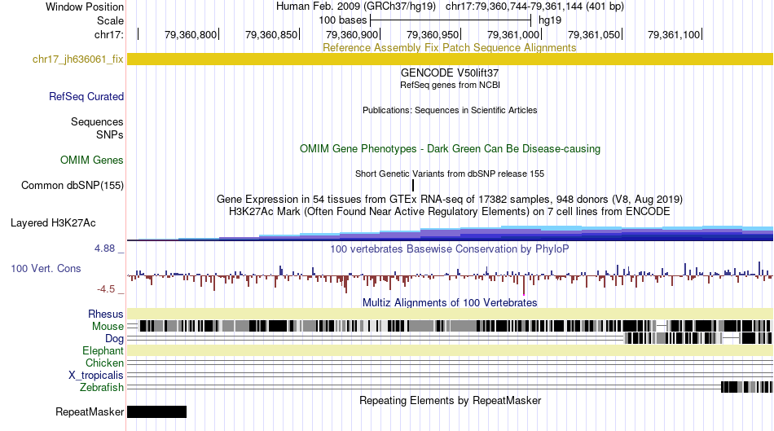Click the 79,360,800 ruler coordinate

pos(191,34)
